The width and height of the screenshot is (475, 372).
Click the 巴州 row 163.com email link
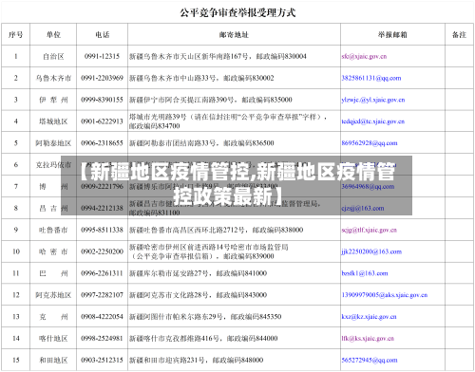pyautogui.click(x=365, y=273)
